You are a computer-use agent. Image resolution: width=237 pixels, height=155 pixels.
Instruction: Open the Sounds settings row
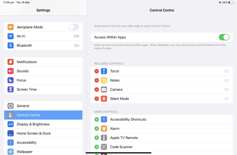[43, 71]
